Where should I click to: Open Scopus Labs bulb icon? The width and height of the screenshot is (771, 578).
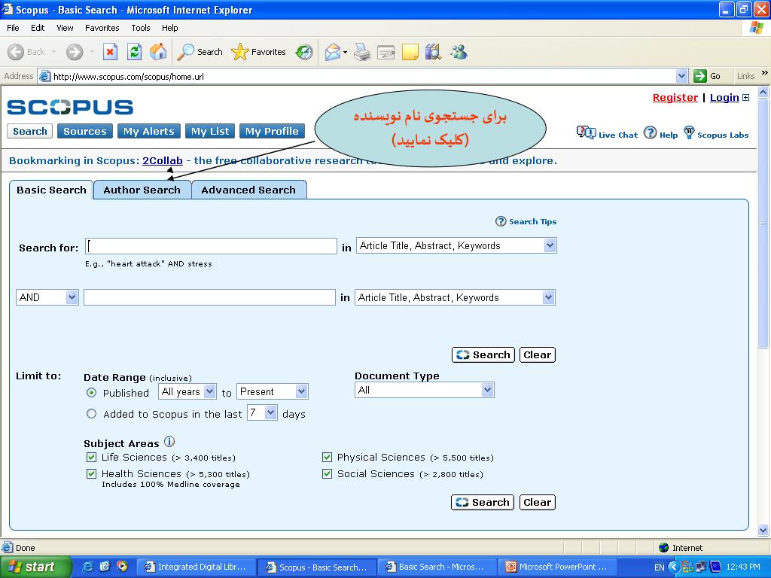point(689,132)
